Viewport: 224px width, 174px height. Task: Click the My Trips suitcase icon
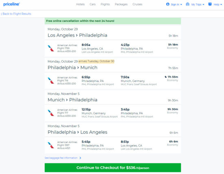pyautogui.click(x=188, y=4)
